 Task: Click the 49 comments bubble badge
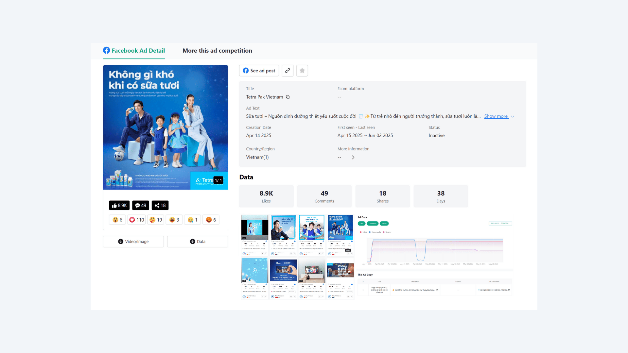coord(141,205)
